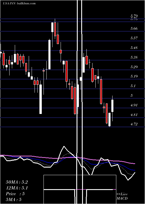Click the 4.72 price axis label
This screenshot has height=204, width=145.
tap(134, 124)
